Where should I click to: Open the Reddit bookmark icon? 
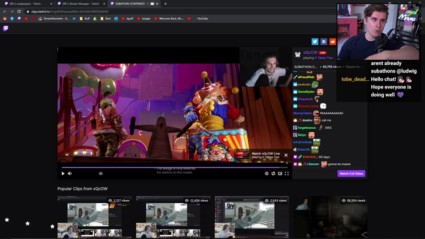click(x=5, y=19)
